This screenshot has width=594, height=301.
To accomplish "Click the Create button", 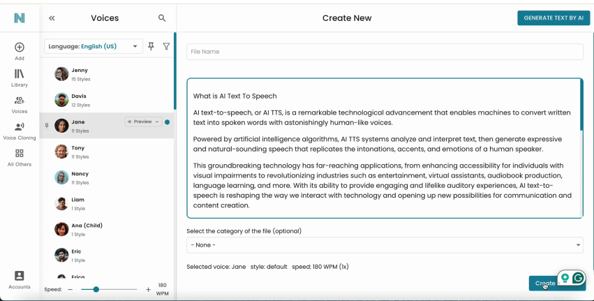I will tap(545, 283).
